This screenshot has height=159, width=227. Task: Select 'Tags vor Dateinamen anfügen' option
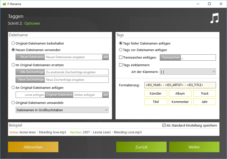pos(121,50)
